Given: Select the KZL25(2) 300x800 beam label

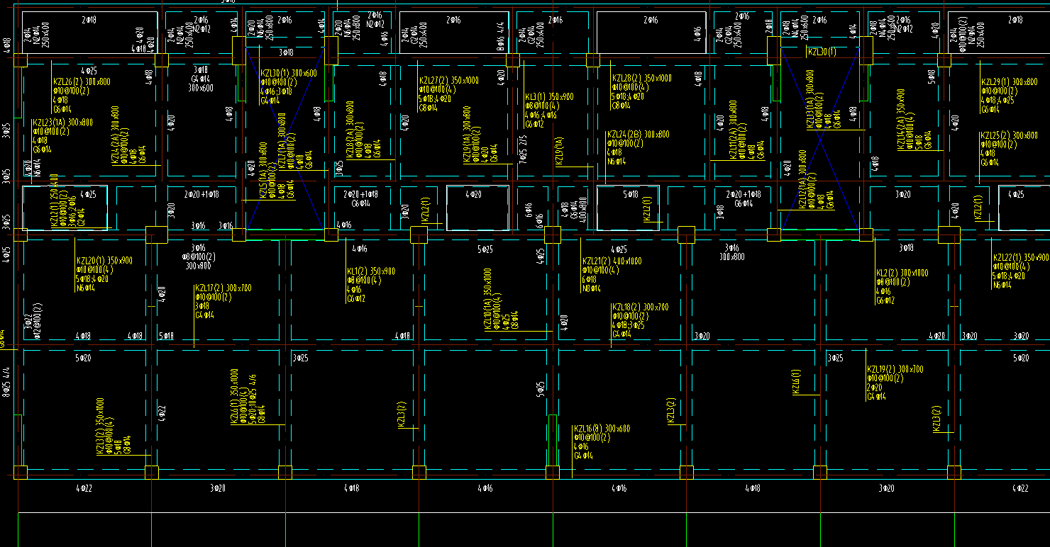Looking at the screenshot, I should click(1009, 135).
